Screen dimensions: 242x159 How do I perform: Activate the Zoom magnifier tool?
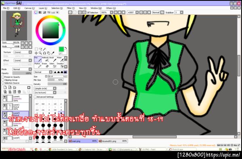pos(40,53)
